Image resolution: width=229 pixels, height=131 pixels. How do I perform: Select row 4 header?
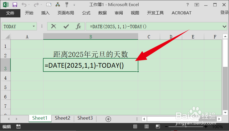[x=5, y=76]
